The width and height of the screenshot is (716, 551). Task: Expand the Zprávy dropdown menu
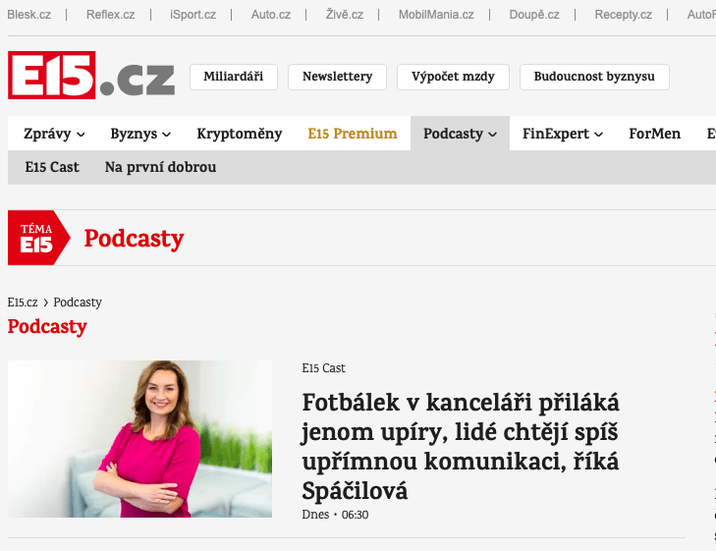(54, 134)
